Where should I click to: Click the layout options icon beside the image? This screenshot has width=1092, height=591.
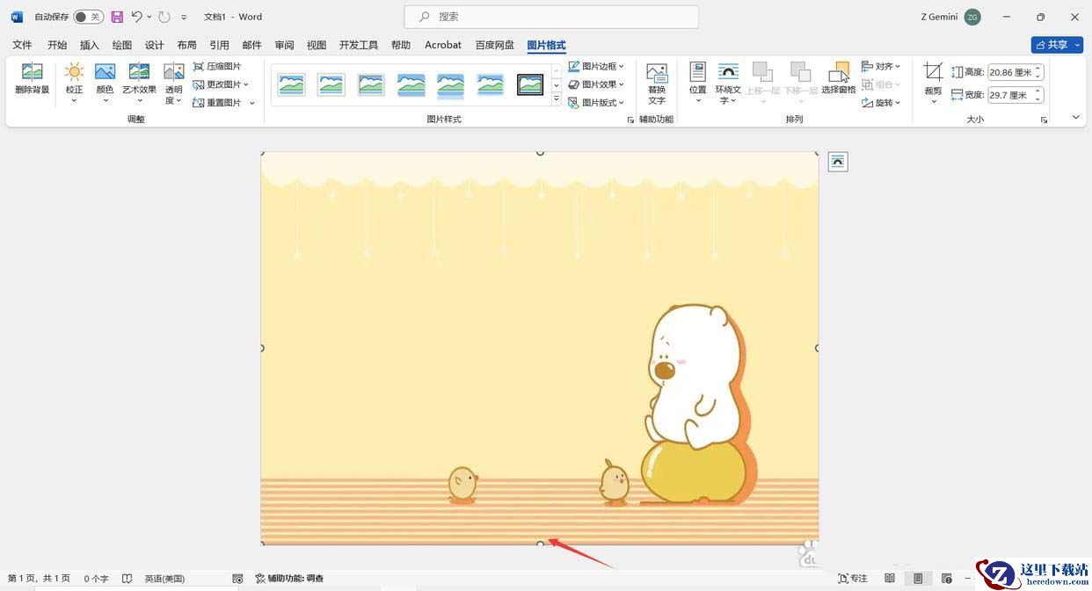(x=838, y=161)
